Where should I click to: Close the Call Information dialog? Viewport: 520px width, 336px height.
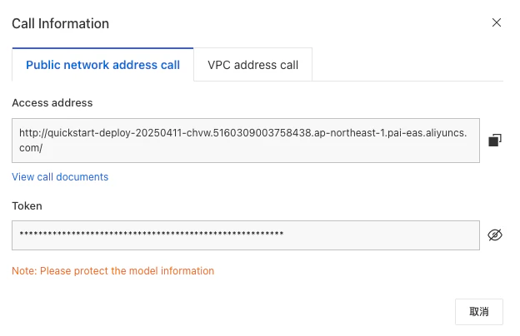point(497,22)
